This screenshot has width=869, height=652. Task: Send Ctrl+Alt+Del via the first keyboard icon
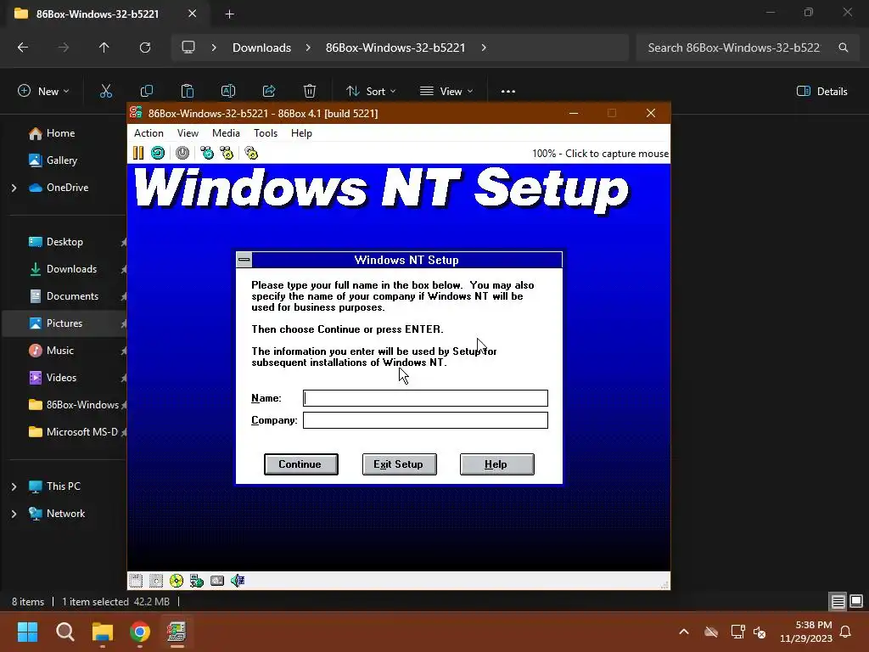(207, 153)
